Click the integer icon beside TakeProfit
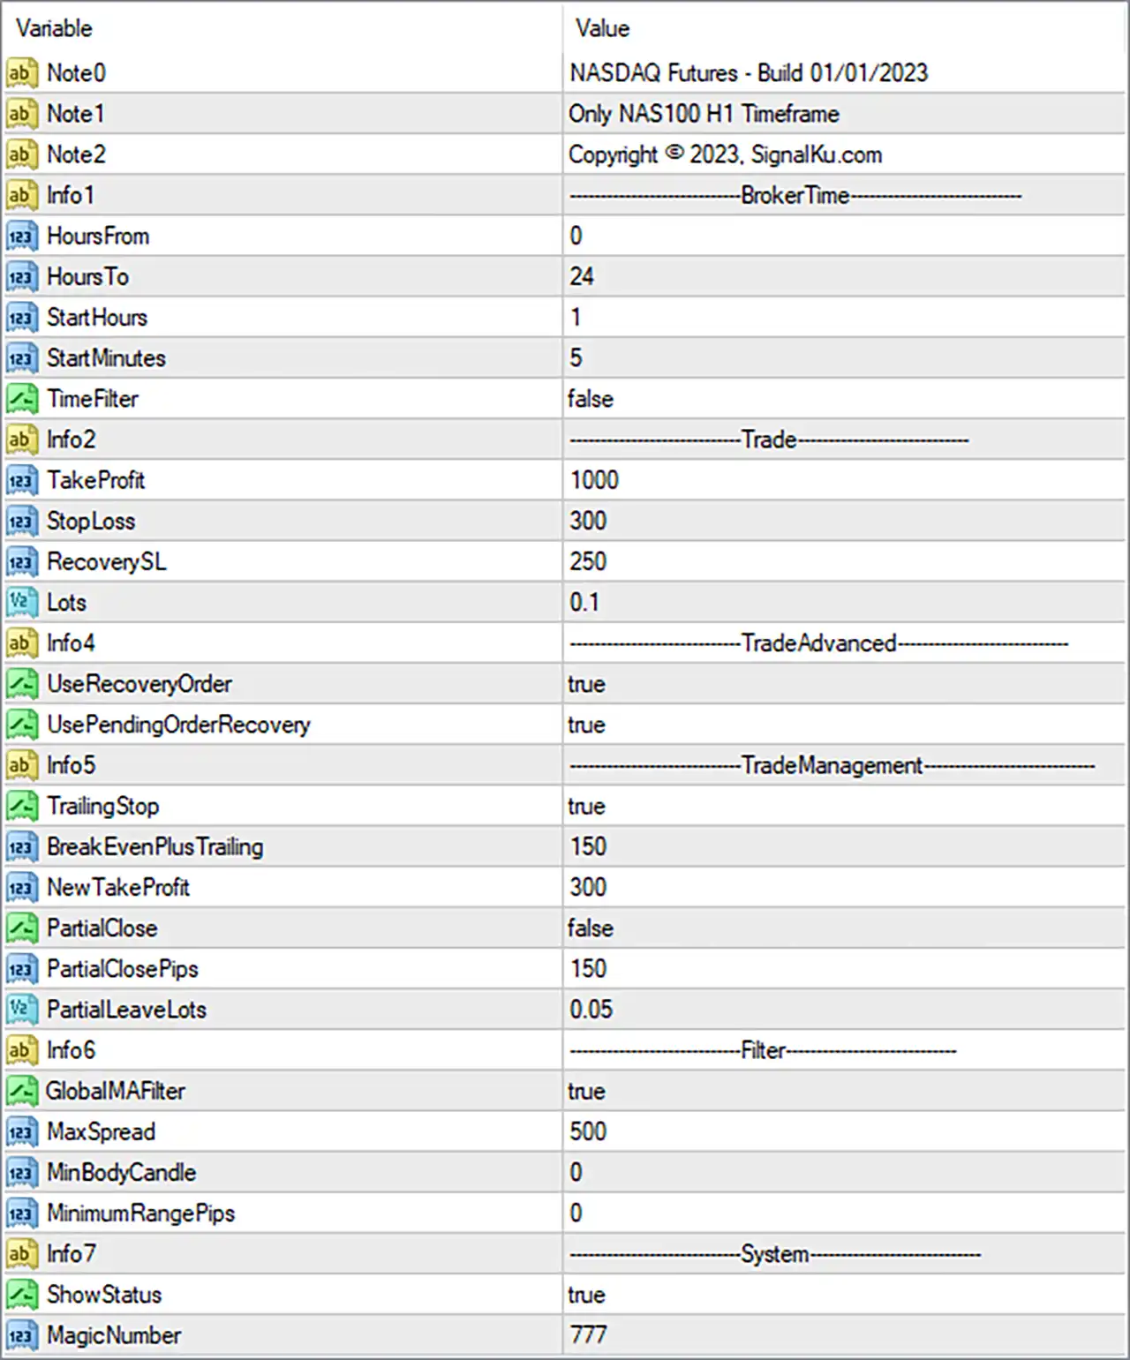The height and width of the screenshot is (1360, 1130). pyautogui.click(x=21, y=480)
